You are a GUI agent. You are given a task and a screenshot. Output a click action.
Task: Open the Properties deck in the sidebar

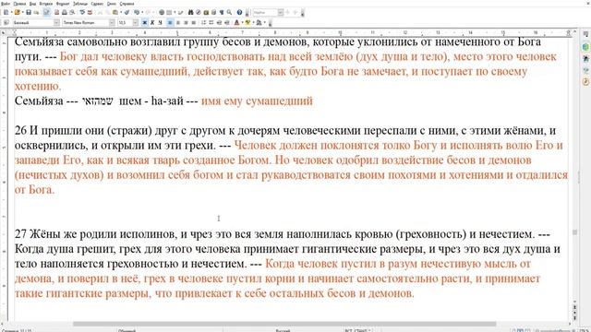585,47
